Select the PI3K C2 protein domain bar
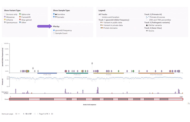The image size is (190, 122). tap(77, 73)
